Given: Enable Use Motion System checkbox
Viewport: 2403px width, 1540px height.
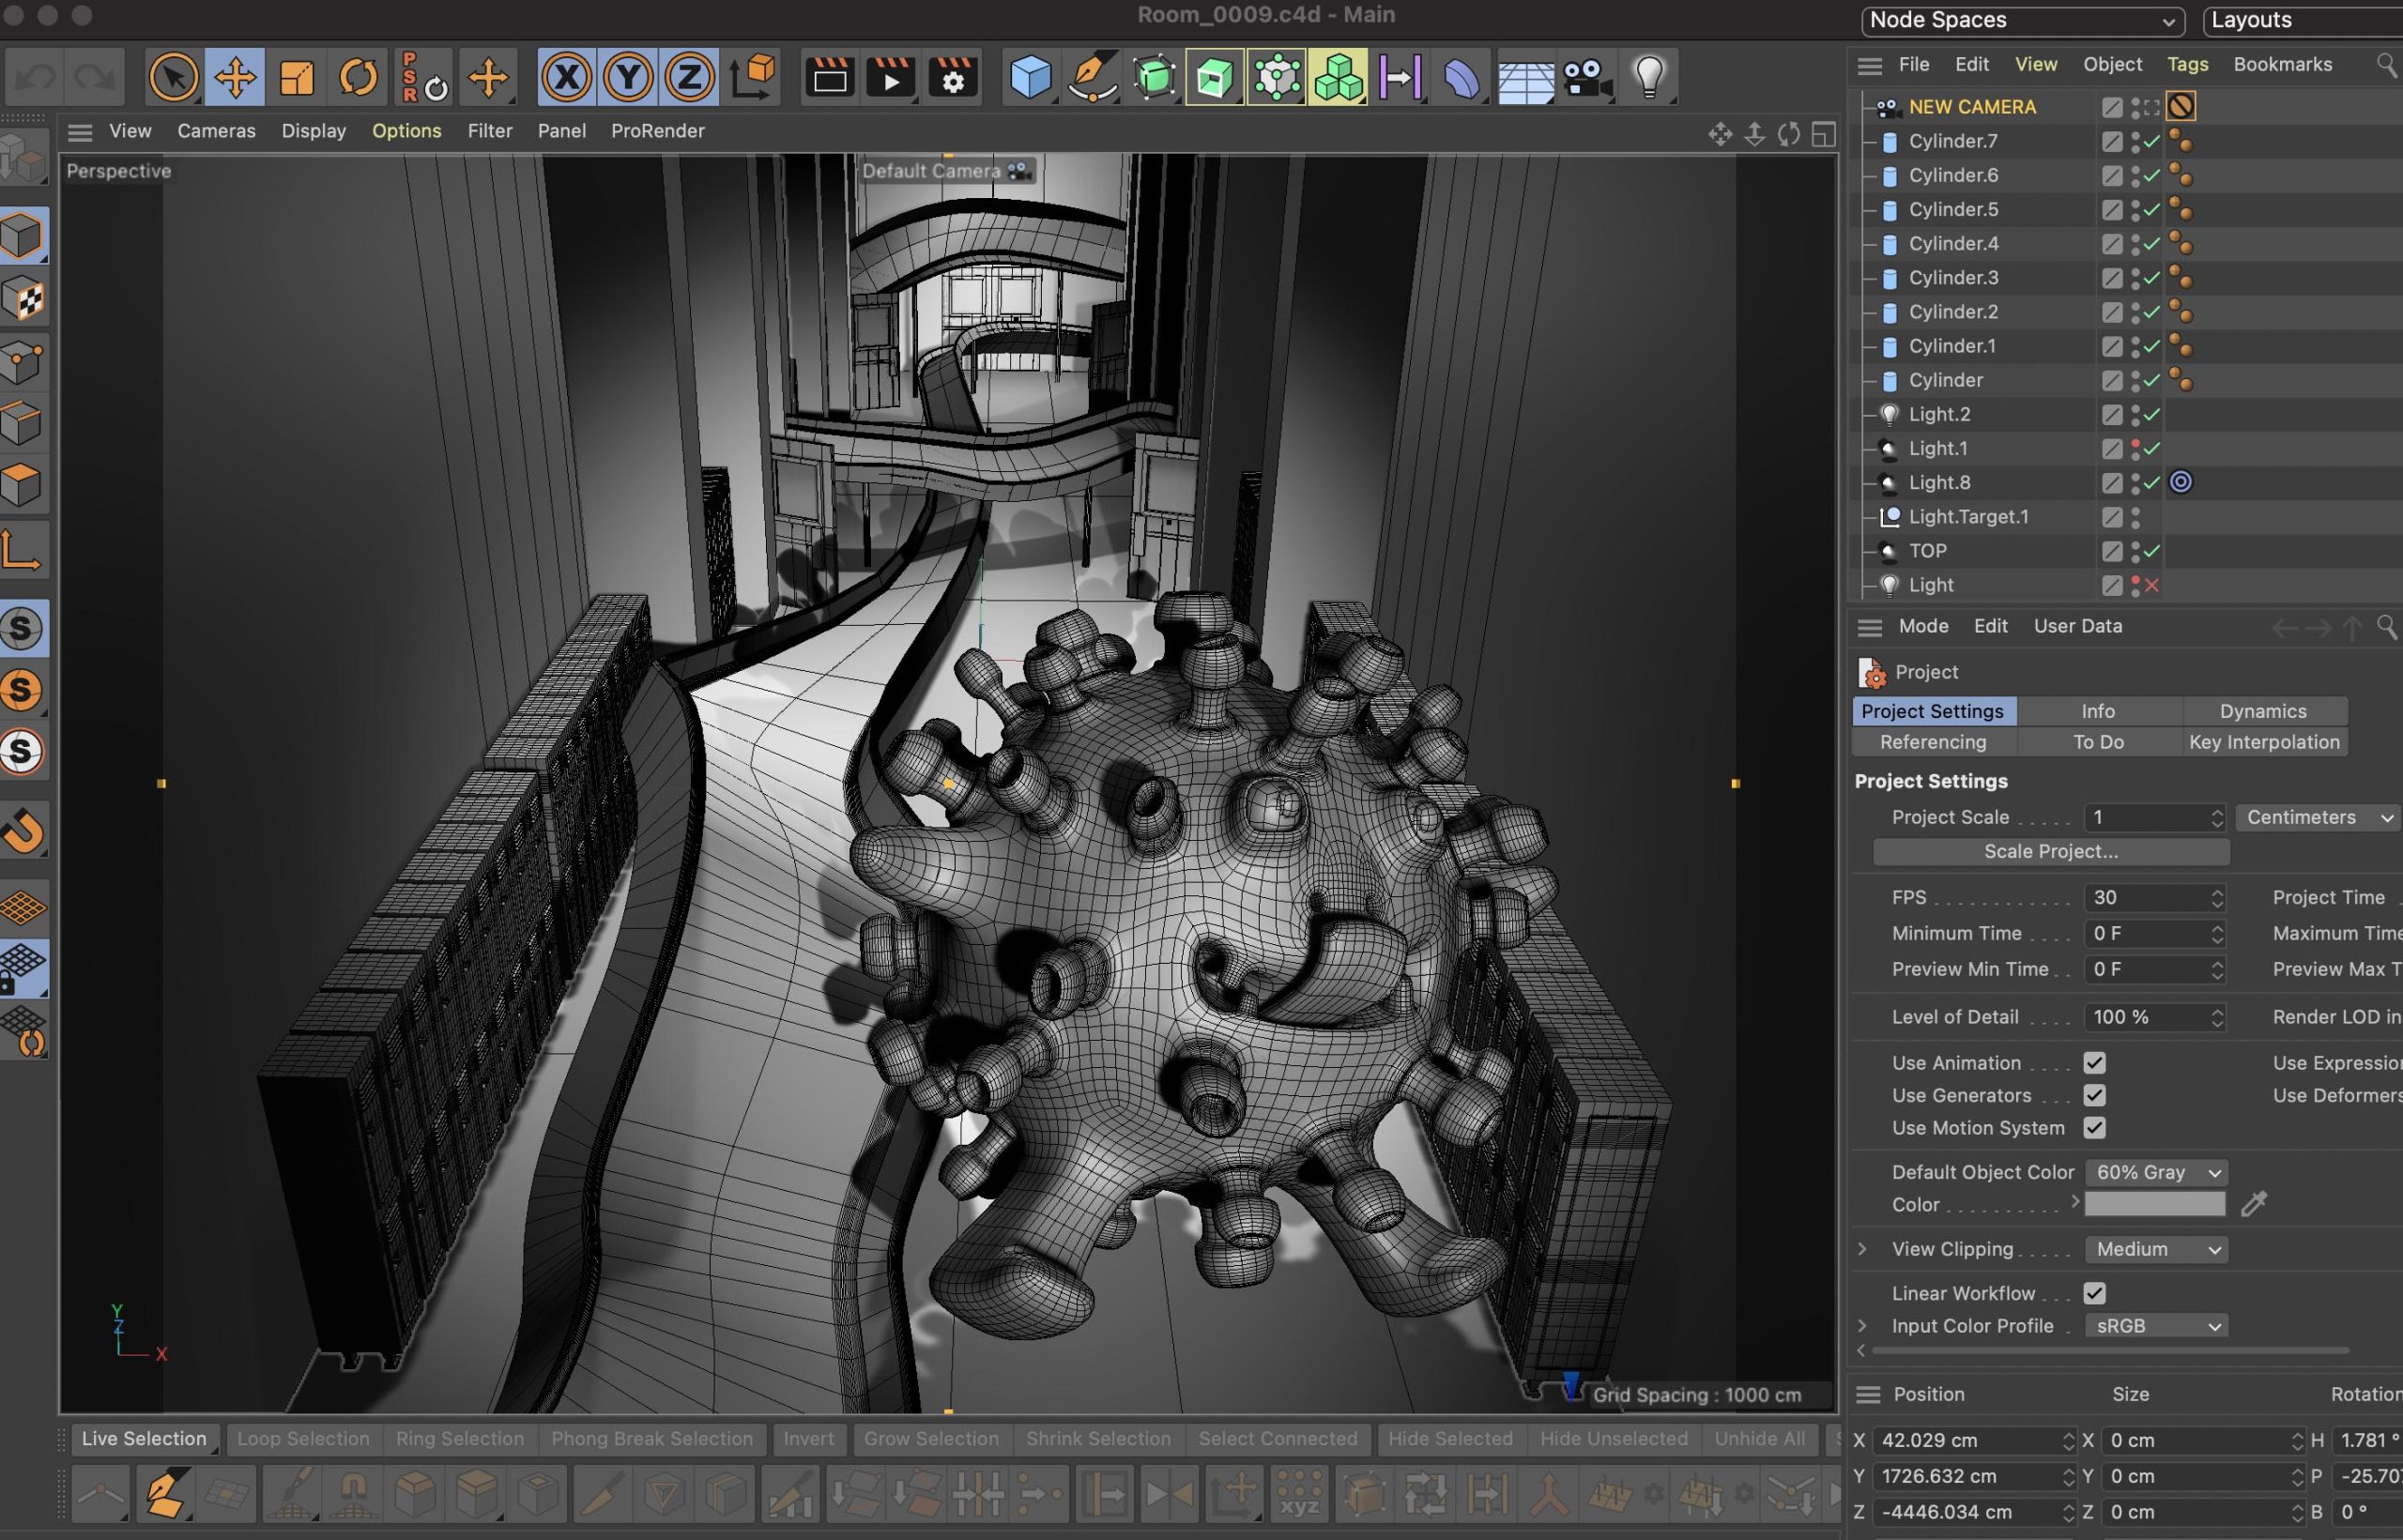Looking at the screenshot, I should (x=2096, y=1126).
